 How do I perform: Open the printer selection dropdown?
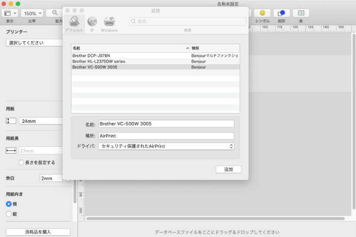pyautogui.click(x=34, y=43)
